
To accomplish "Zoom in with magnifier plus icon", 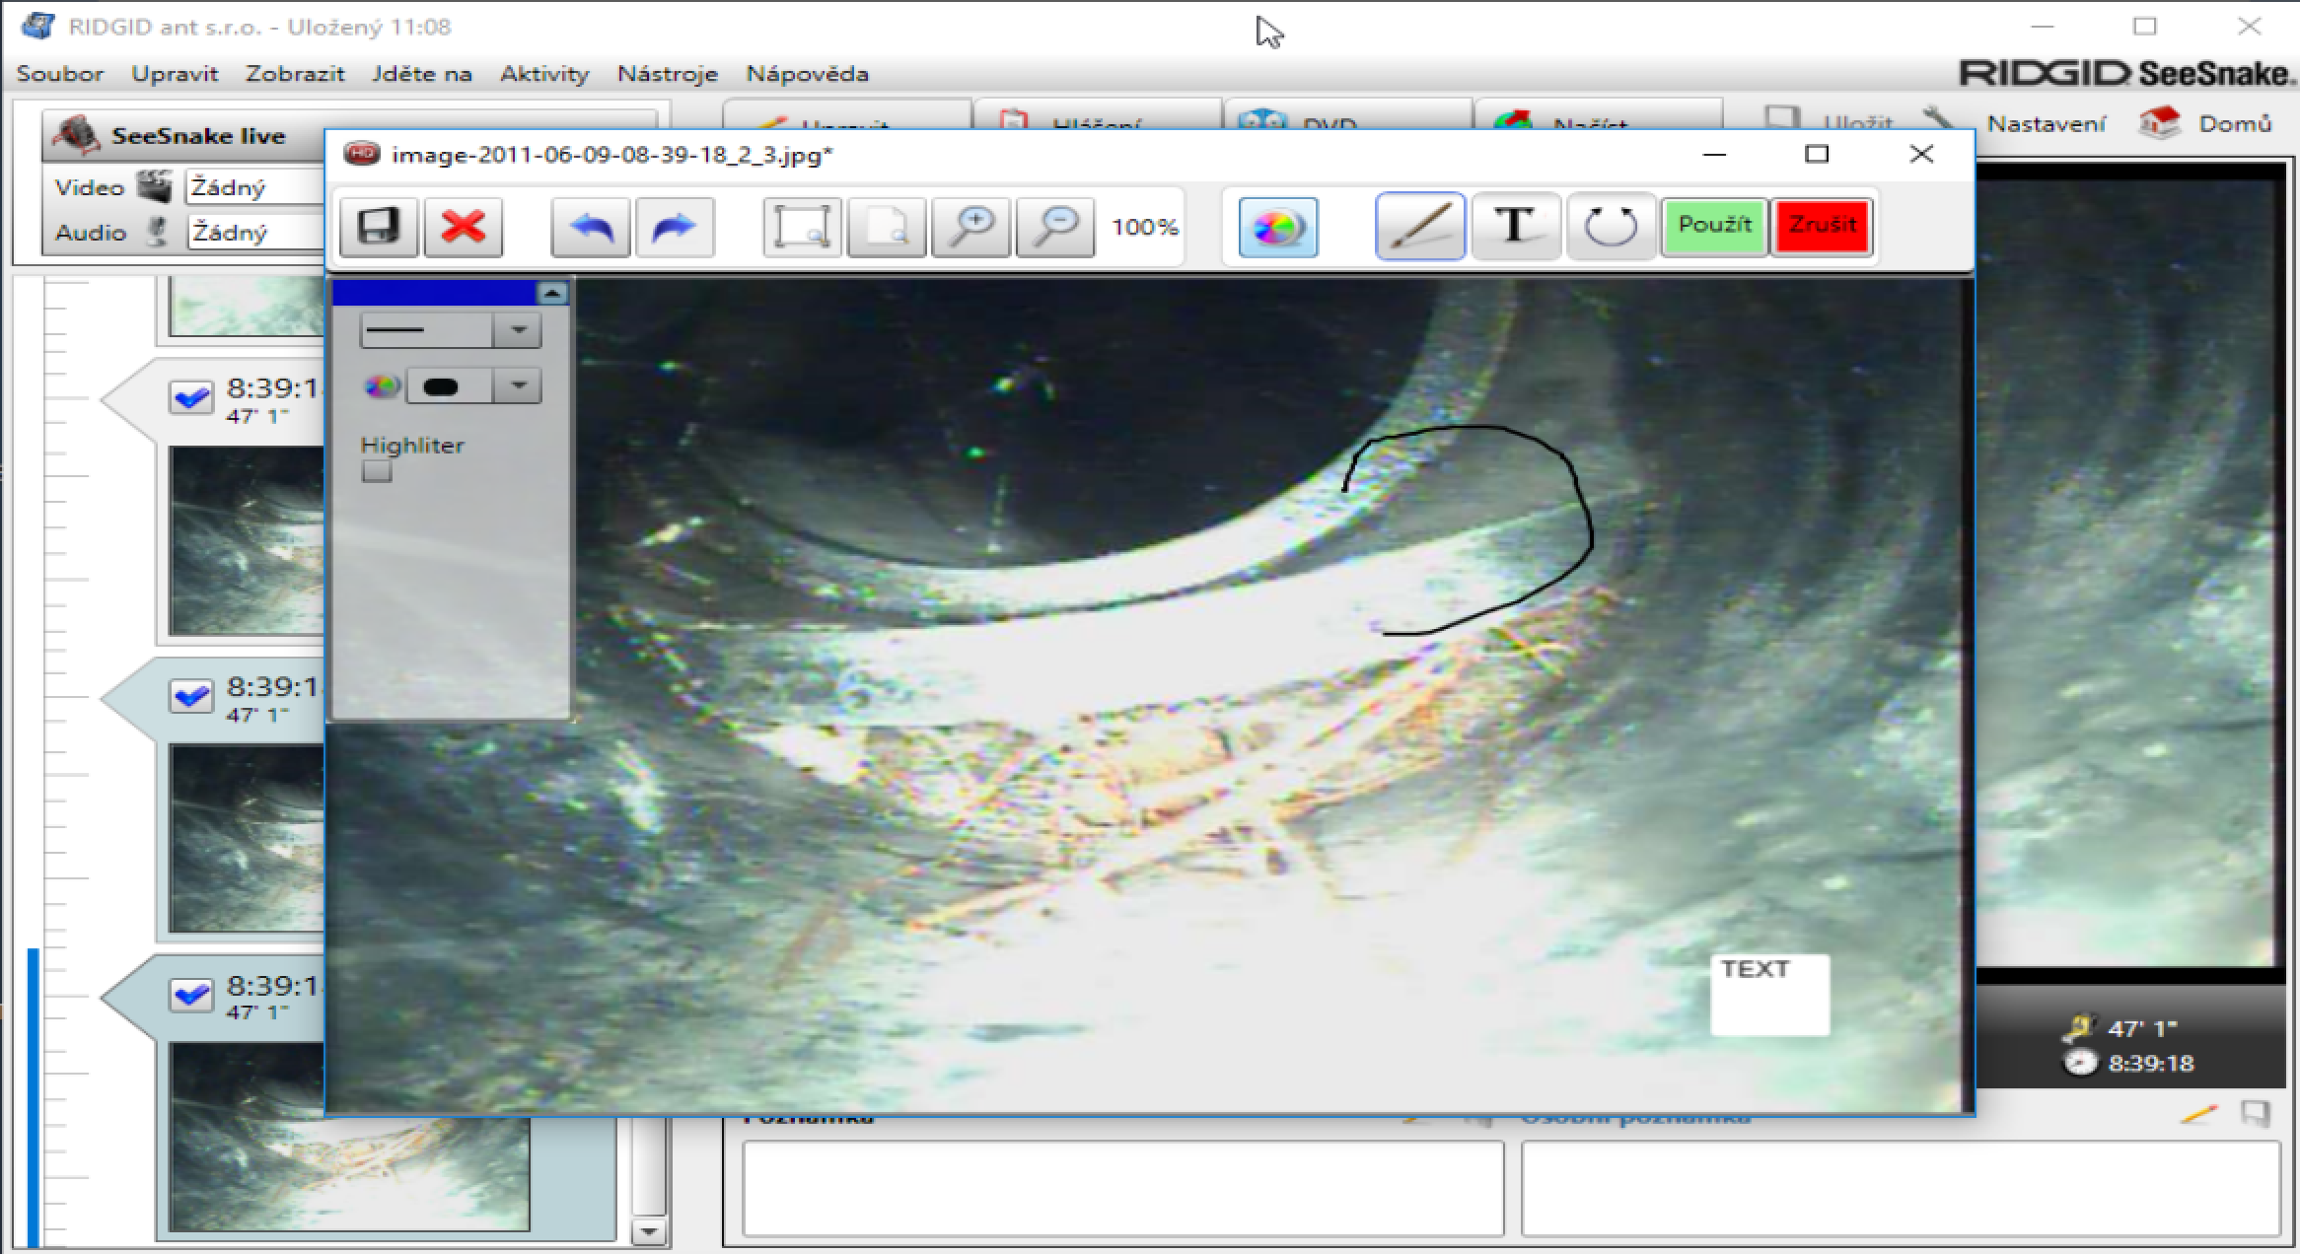I will [x=970, y=227].
